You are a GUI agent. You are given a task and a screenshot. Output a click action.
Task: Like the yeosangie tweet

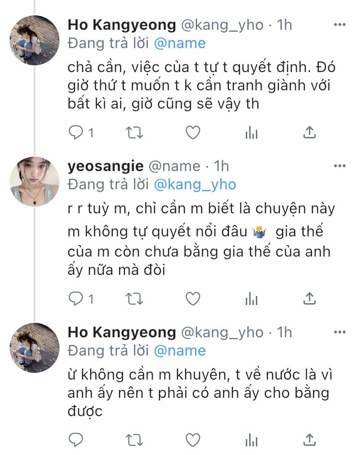192,299
